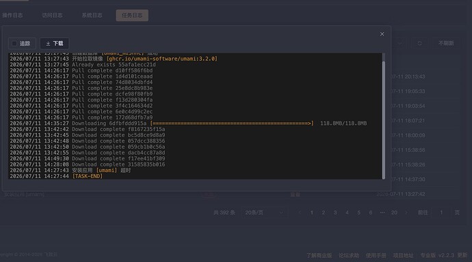The width and height of the screenshot is (472, 262).
Task: Click log line 'Pull complete 74d8034dbfd4'
Action: (112, 83)
